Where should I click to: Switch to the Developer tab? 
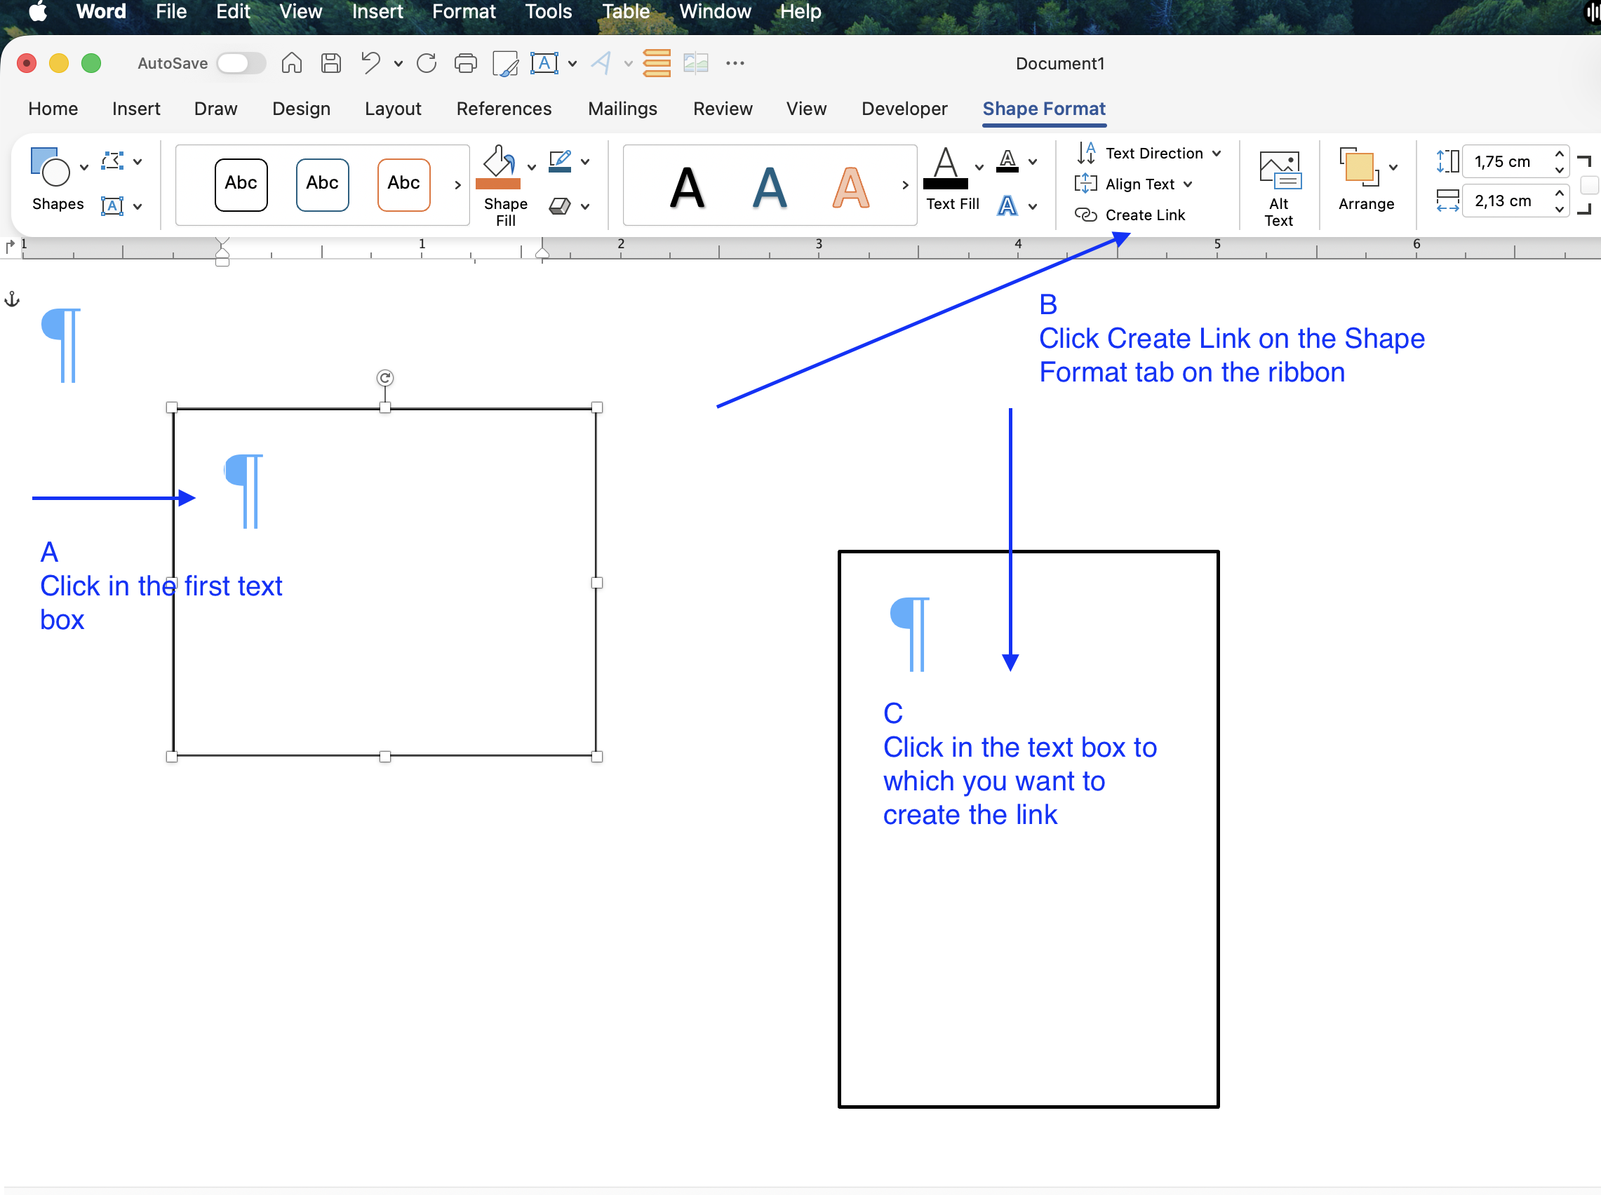click(904, 109)
